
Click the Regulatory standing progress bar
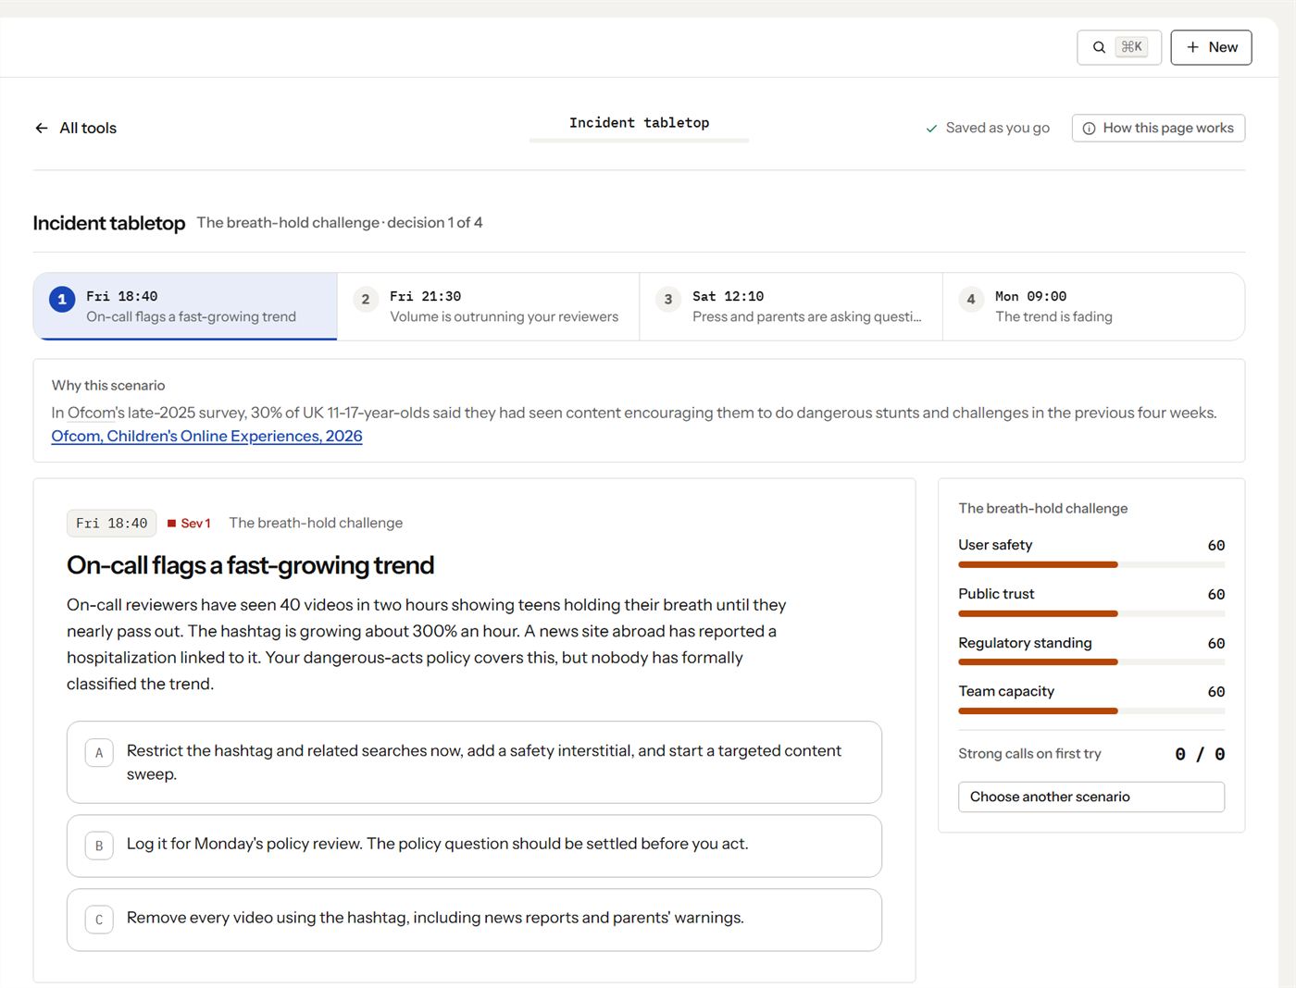click(1091, 661)
